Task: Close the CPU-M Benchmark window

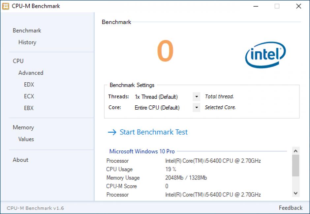Action: click(298, 6)
